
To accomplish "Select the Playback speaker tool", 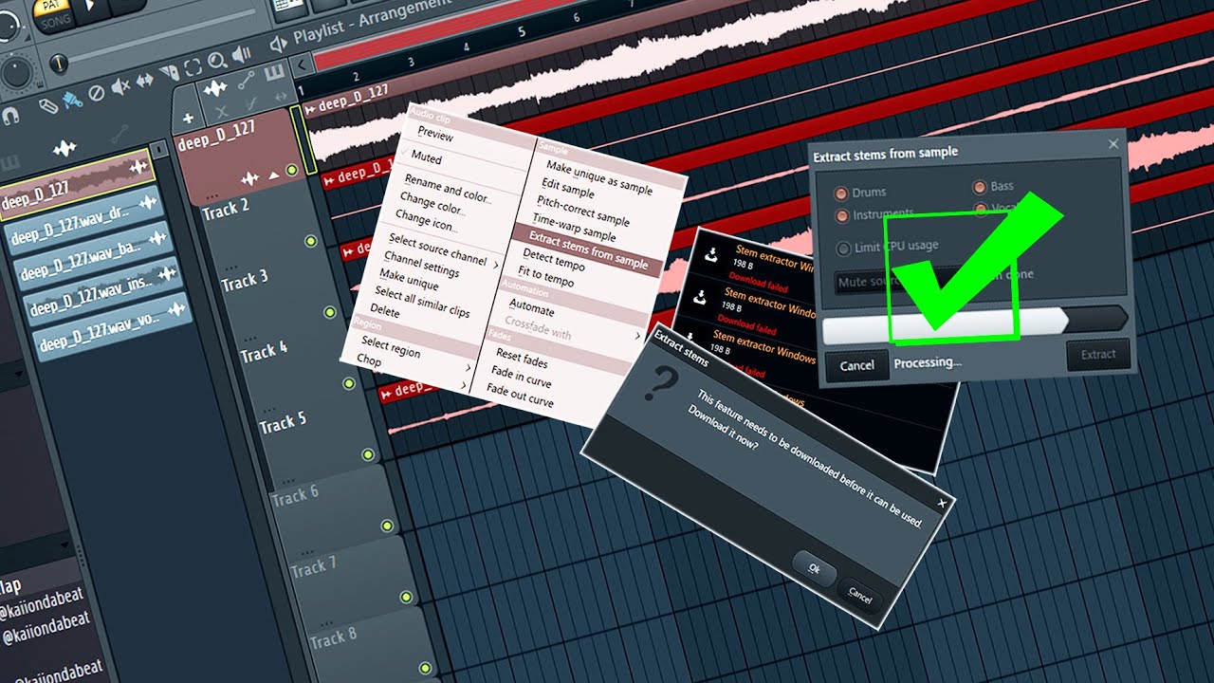I will tap(242, 54).
